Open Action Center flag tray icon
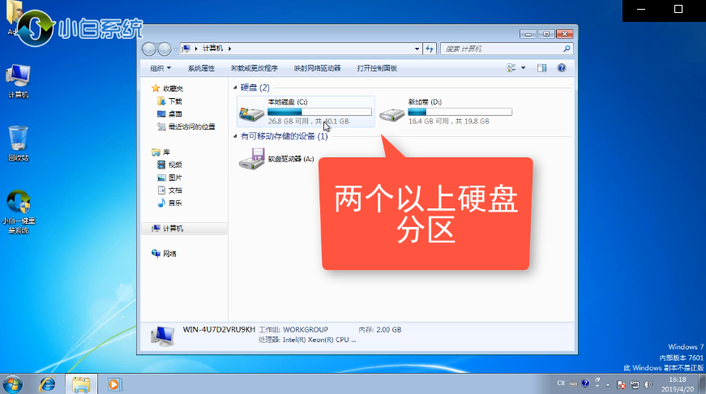Image resolution: width=706 pixels, height=394 pixels. pos(621,384)
